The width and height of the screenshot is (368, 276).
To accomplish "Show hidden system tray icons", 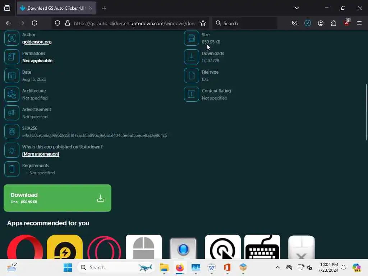I will click(x=278, y=267).
